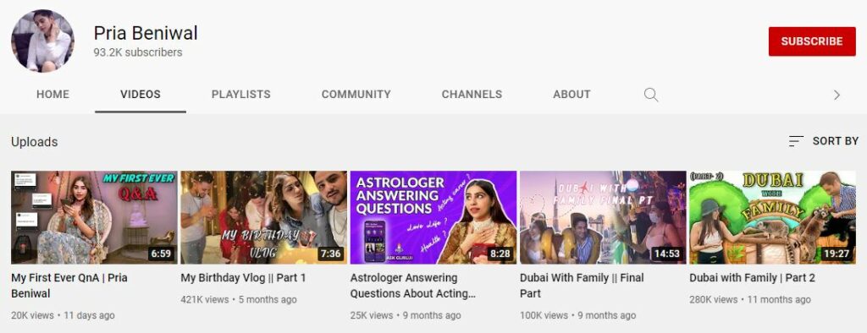Click title 'Astrologer Answering Questions About Acting...'

point(413,286)
